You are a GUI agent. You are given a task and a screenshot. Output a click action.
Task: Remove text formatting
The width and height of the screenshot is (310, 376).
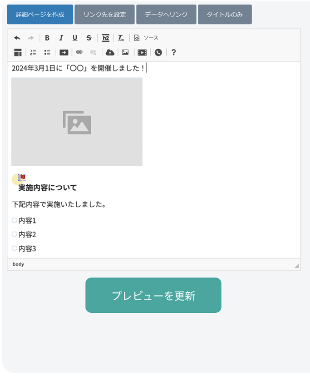pos(121,38)
